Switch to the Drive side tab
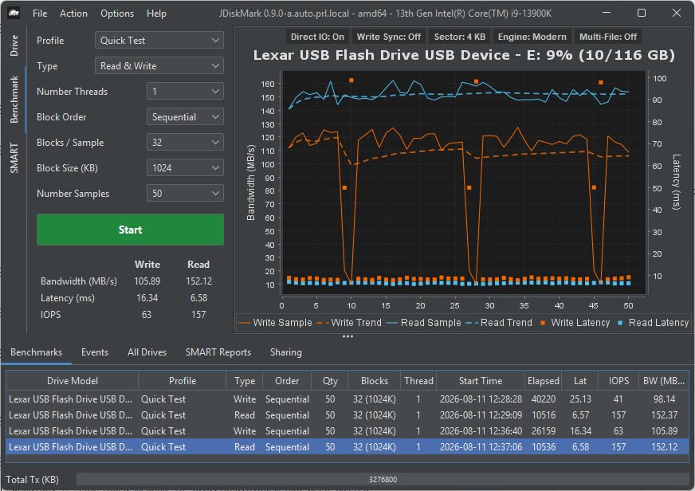Viewport: 695px width, 491px height. click(x=14, y=45)
